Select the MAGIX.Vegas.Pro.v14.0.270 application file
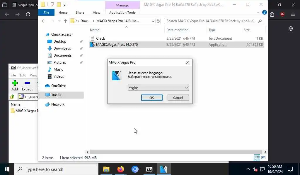The image size is (300, 175). coord(117,45)
